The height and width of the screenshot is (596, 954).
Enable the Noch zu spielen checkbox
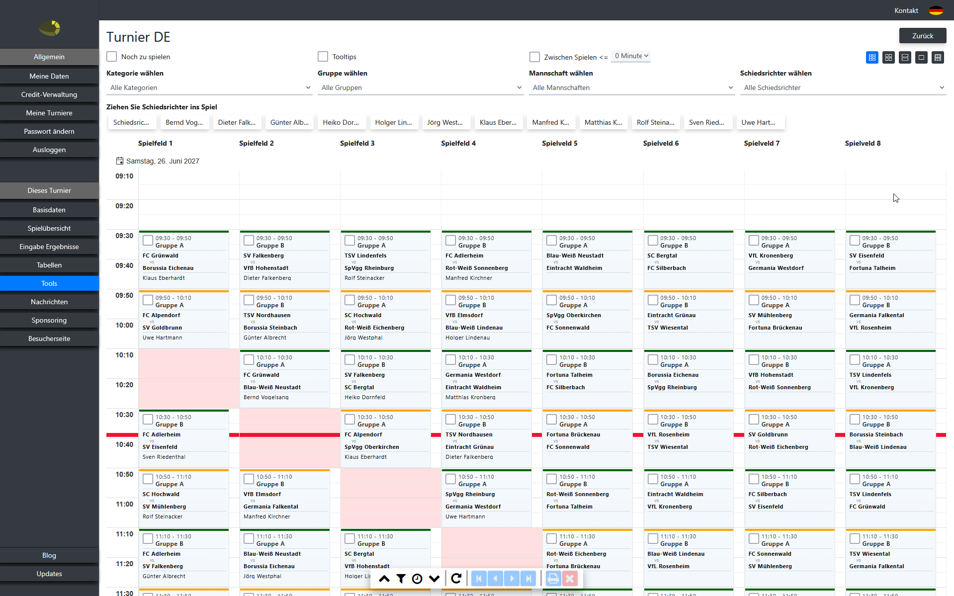tap(112, 57)
